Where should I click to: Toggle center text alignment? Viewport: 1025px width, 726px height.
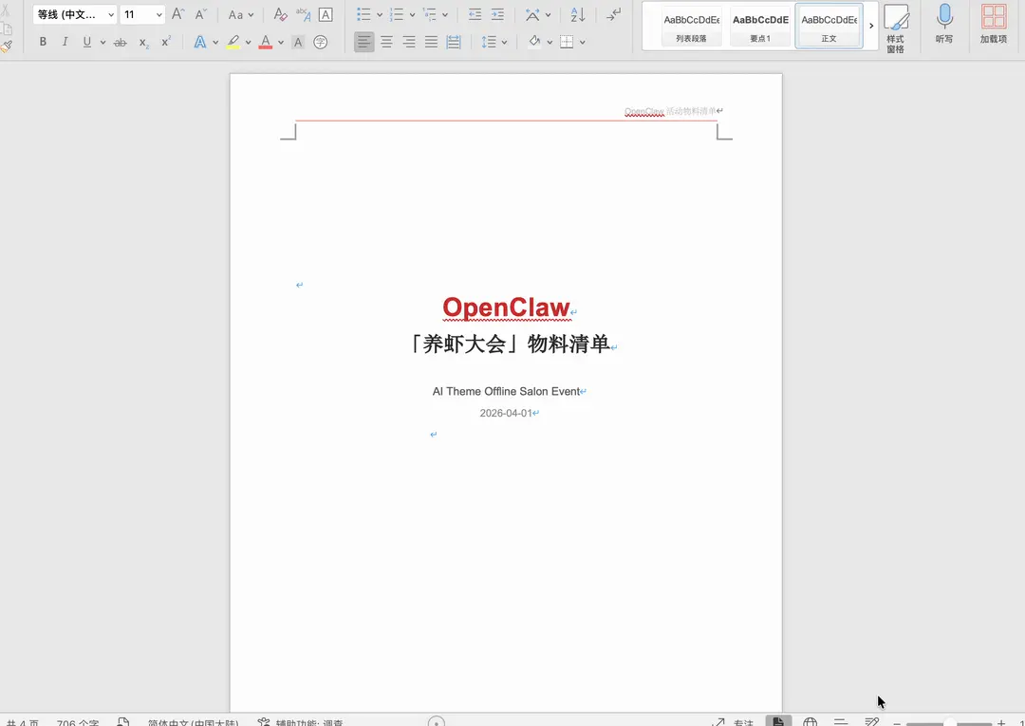click(x=386, y=42)
